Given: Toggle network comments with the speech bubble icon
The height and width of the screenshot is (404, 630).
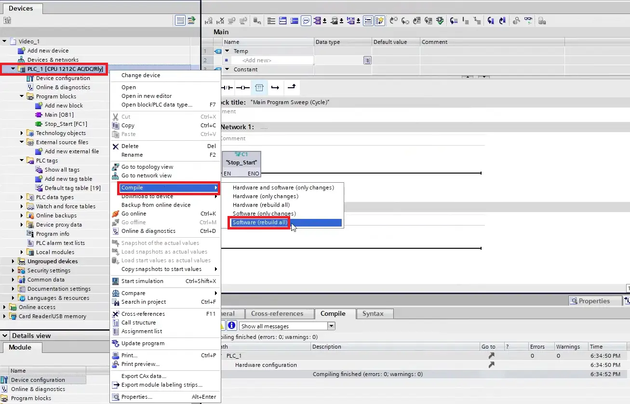Looking at the screenshot, I should 306,20.
